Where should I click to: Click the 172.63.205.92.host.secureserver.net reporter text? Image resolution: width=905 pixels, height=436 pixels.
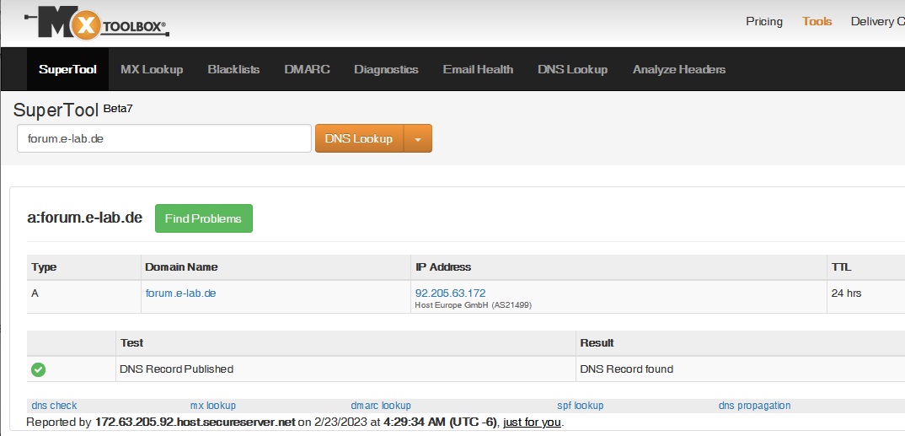pyautogui.click(x=195, y=423)
